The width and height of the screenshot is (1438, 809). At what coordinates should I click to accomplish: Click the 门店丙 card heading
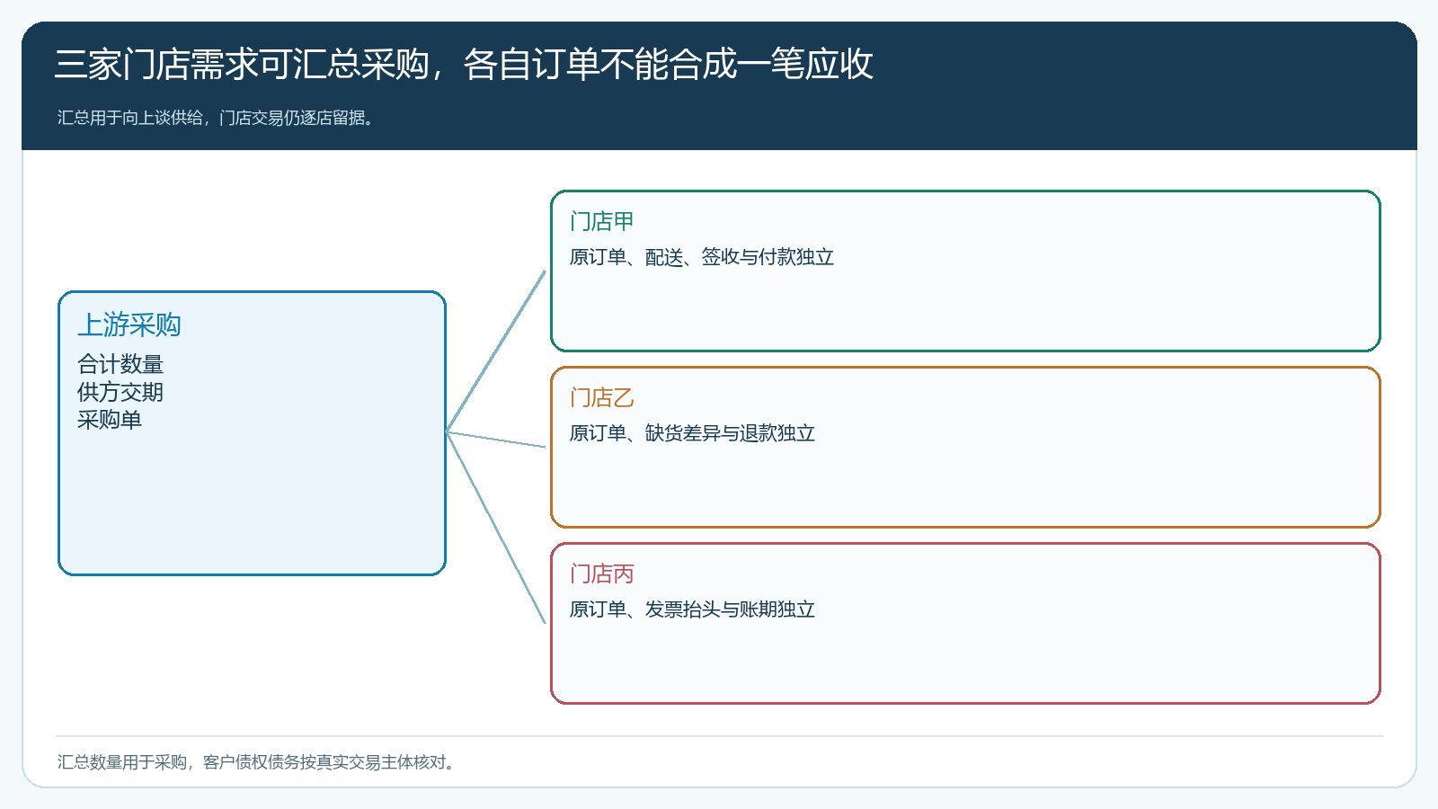click(602, 573)
